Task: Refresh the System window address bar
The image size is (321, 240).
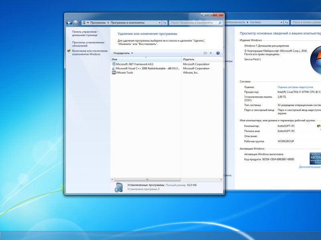Action: pos(286,22)
